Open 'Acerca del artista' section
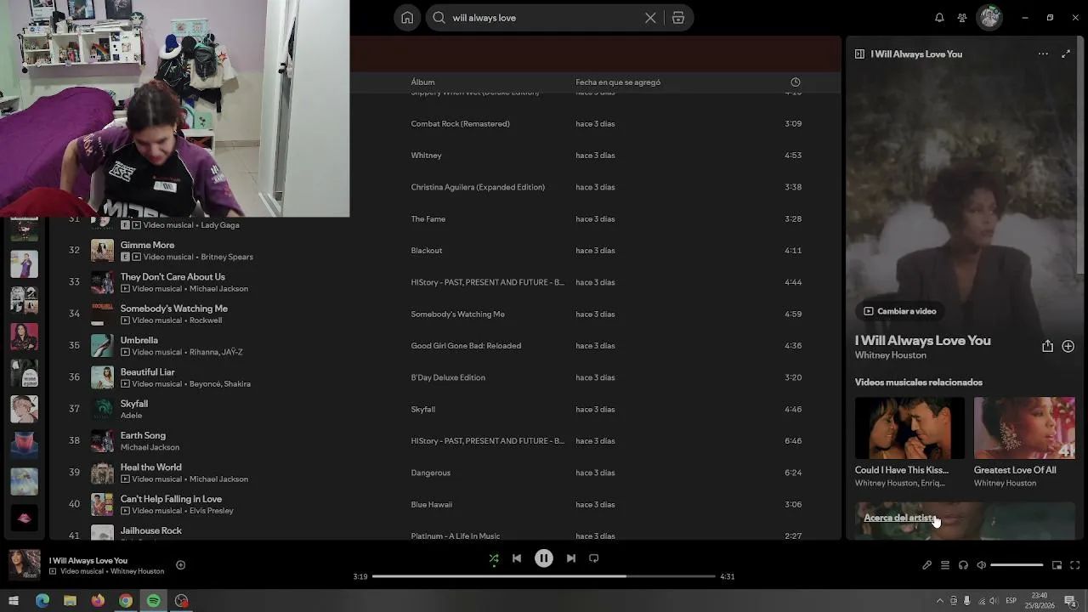 [x=899, y=518]
